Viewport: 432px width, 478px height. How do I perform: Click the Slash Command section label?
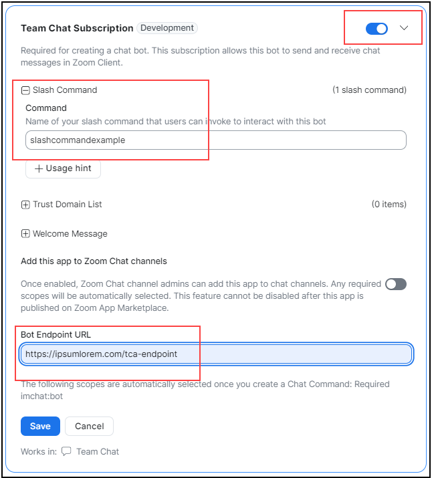coord(65,90)
